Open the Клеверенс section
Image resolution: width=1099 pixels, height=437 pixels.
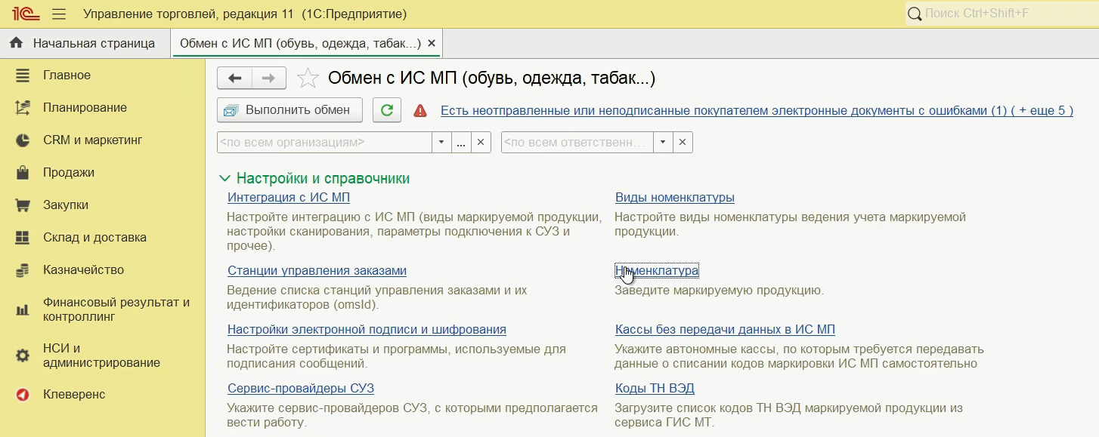[x=74, y=395]
